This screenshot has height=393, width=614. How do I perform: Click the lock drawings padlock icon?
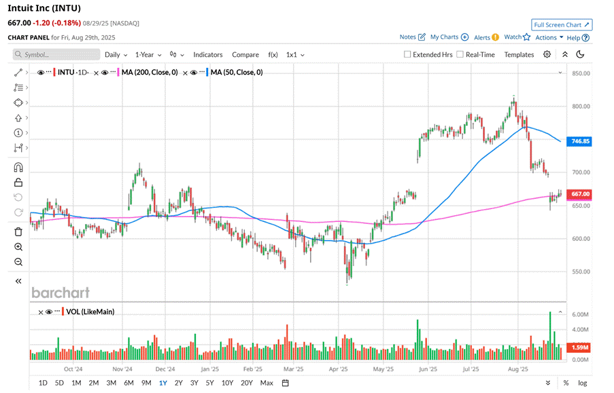click(x=18, y=183)
